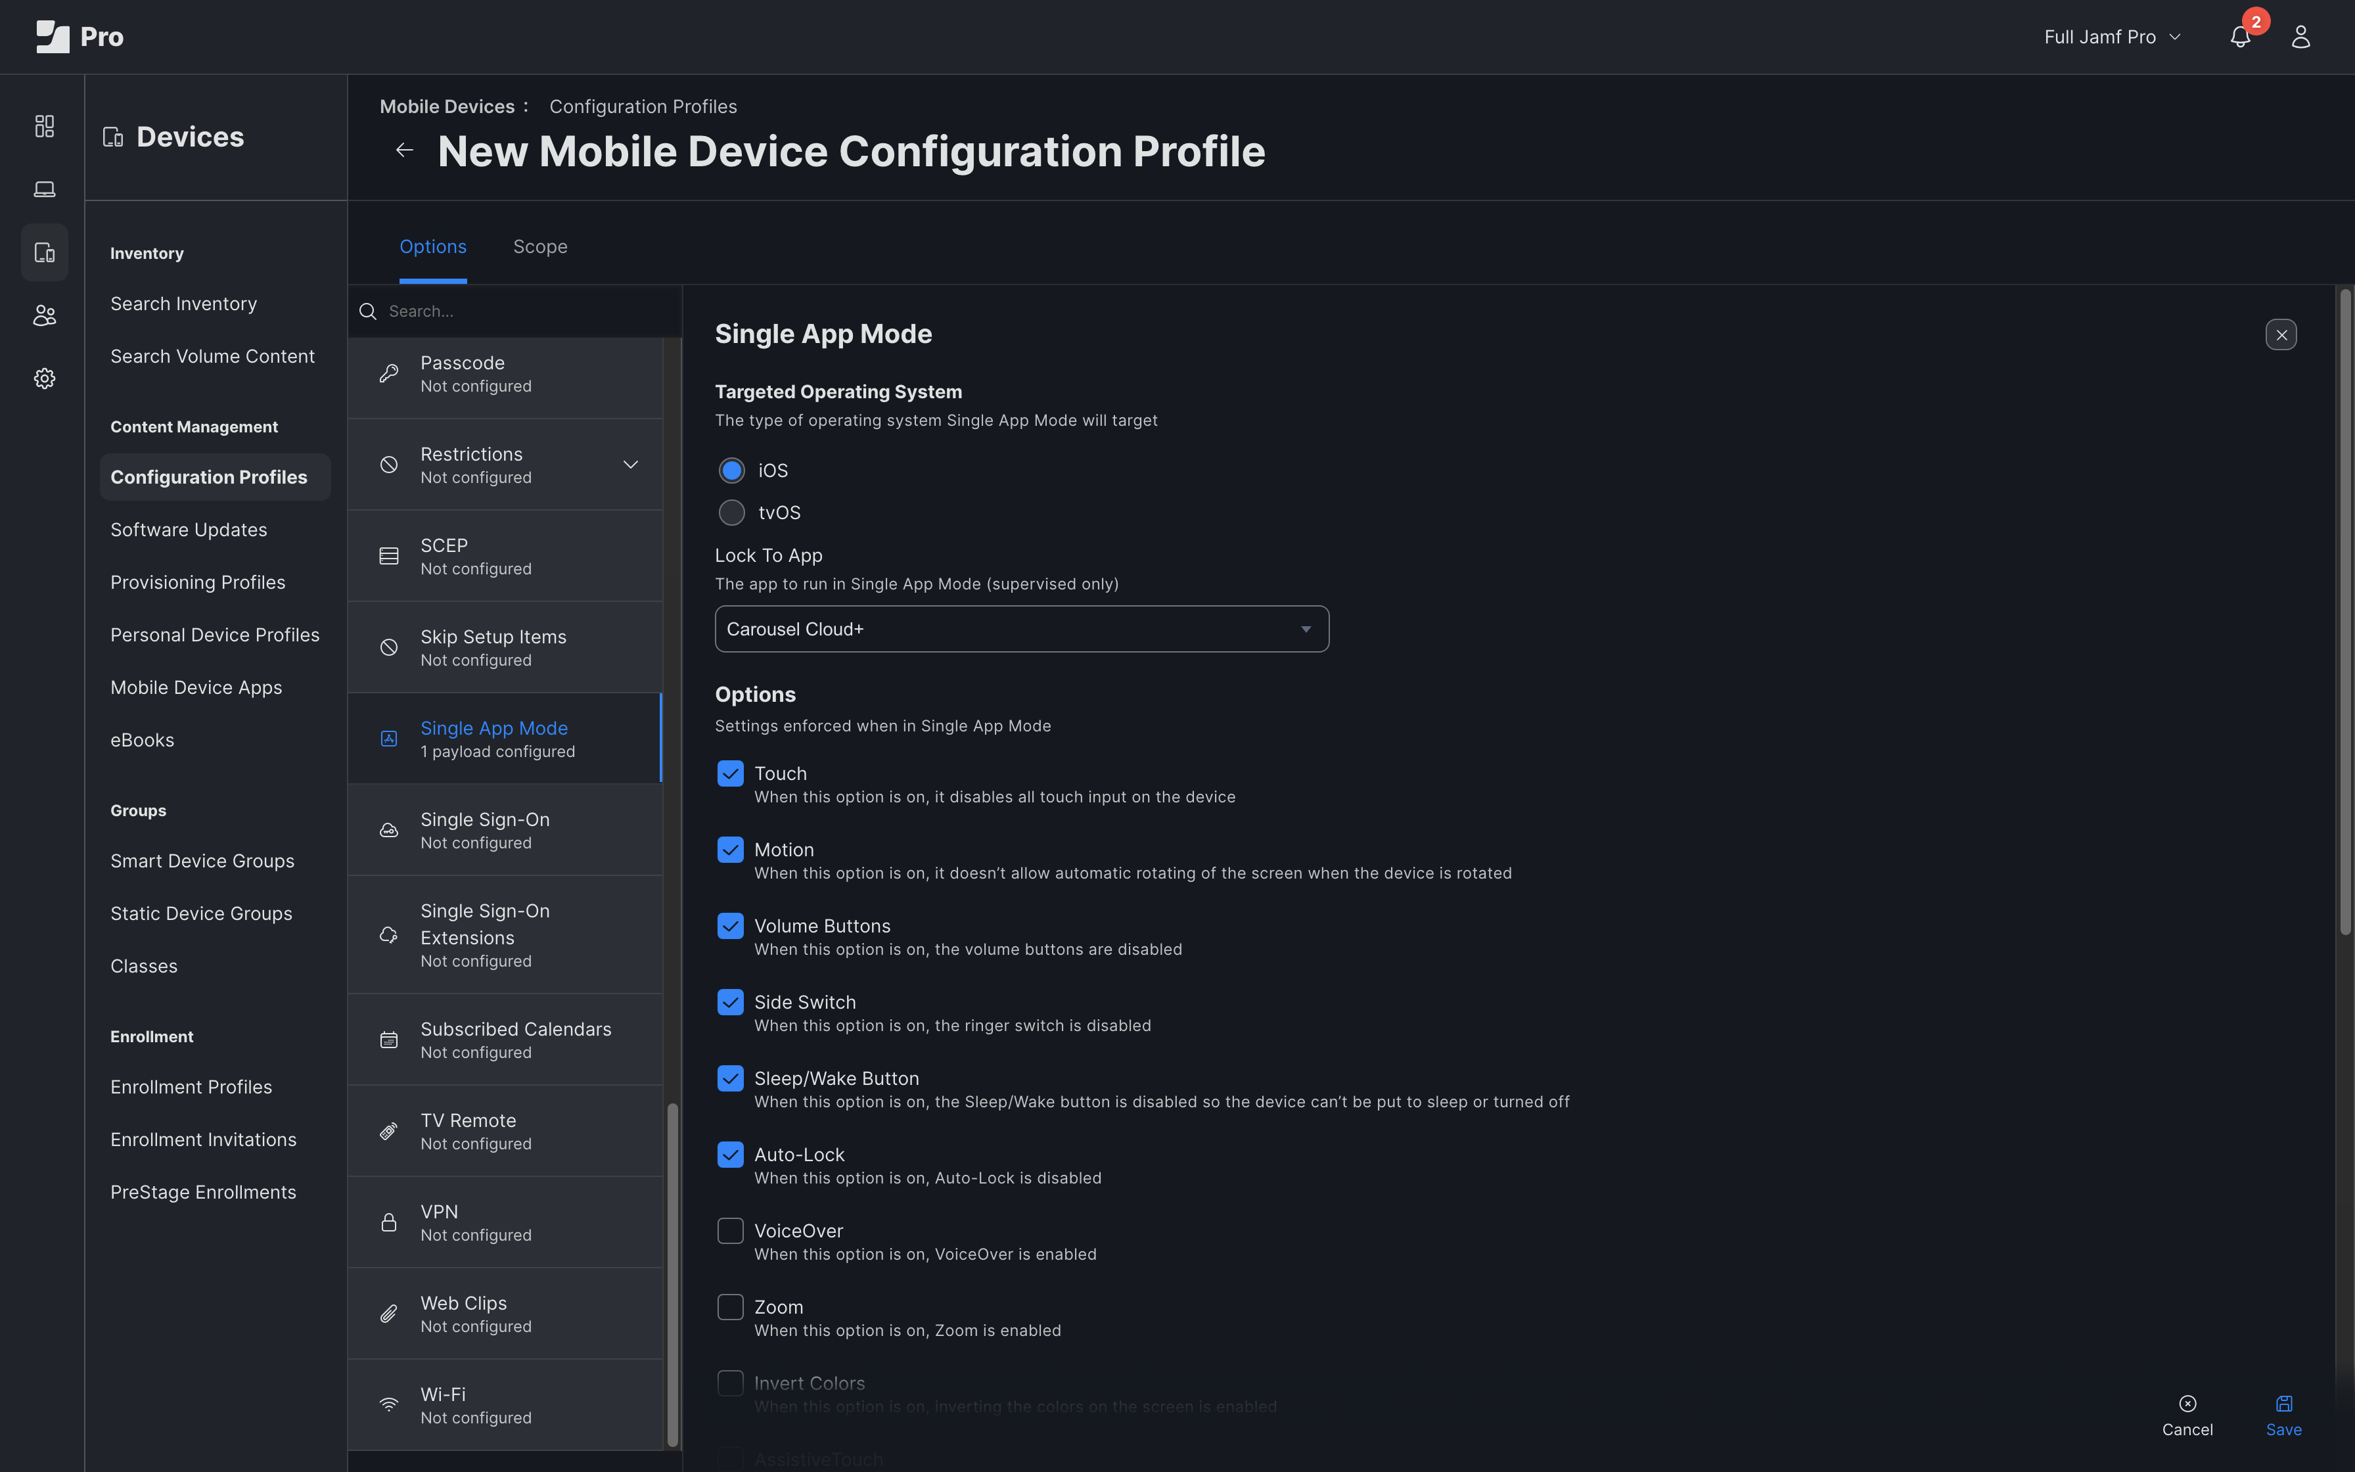Screen dimensions: 2355x1472
Task: Uncheck the Volume Buttons checkbox
Action: click(x=730, y=926)
